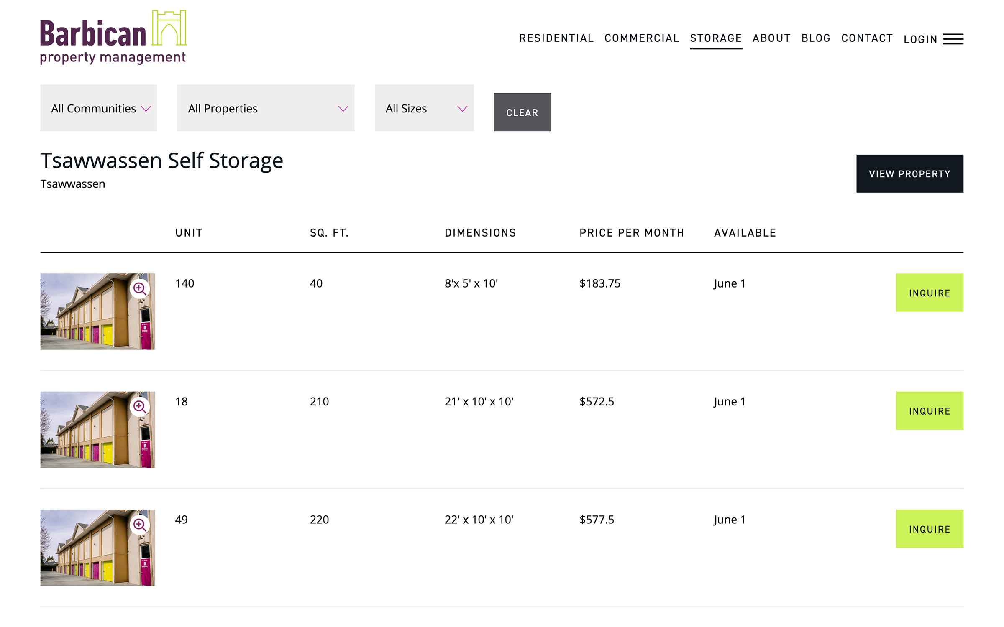This screenshot has width=1004, height=627.
Task: Expand the All Properties dropdown
Action: pos(266,108)
